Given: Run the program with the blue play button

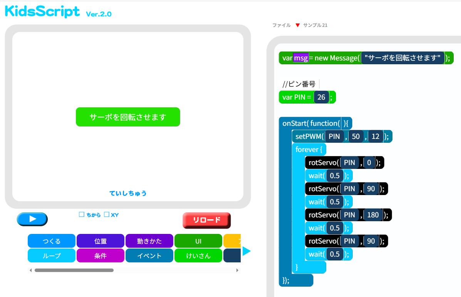Looking at the screenshot, I should 32,219.
